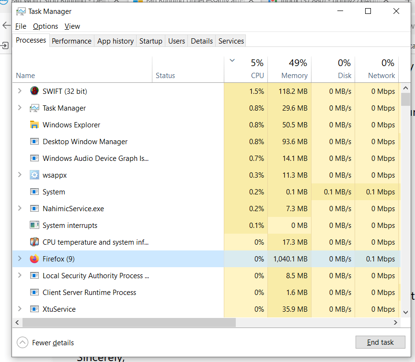Viewport: 415px width, 362px height.
Task: Click the Windows Explorer folder icon
Action: click(35, 125)
